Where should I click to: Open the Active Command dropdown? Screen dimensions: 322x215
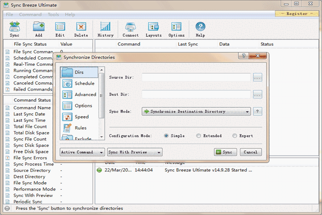[83, 152]
